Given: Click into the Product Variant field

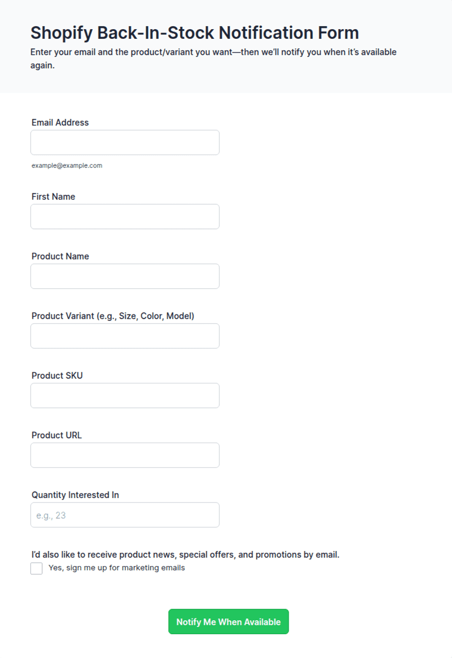Looking at the screenshot, I should tap(125, 336).
